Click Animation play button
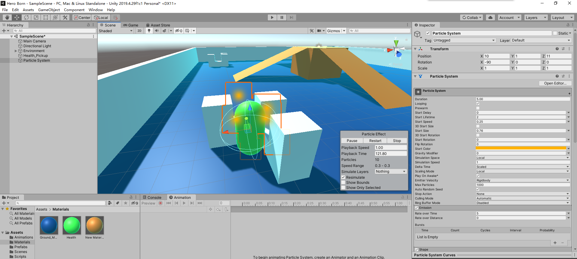The image size is (577, 259). tap(184, 203)
